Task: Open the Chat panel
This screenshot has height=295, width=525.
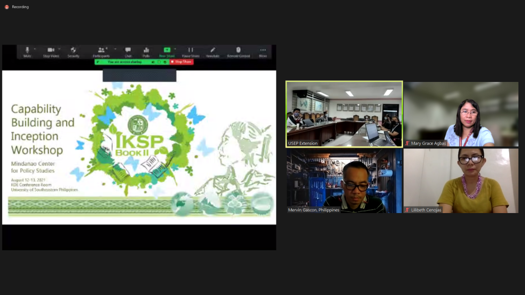Action: point(128,52)
